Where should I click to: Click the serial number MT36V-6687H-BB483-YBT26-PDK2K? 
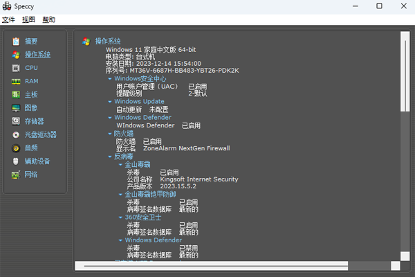click(184, 71)
